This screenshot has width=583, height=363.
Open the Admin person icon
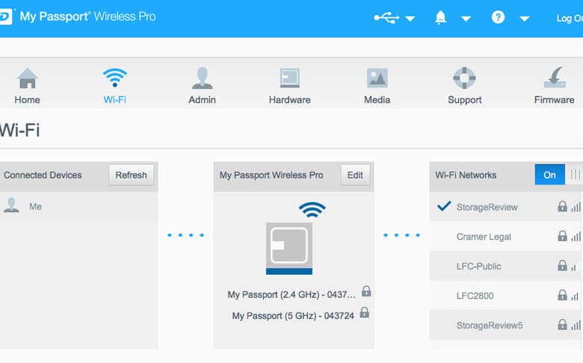pyautogui.click(x=203, y=78)
